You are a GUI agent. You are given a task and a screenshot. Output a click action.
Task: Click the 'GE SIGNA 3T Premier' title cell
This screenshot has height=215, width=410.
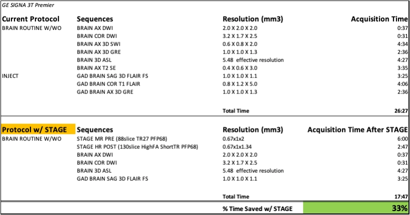pyautogui.click(x=28, y=5)
